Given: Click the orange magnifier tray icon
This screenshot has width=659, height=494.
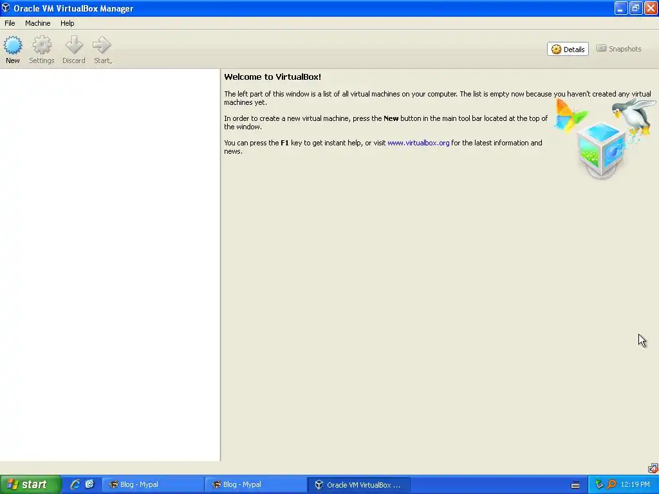Looking at the screenshot, I should [x=611, y=484].
